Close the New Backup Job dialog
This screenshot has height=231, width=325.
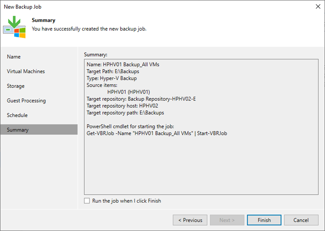tap(318, 7)
